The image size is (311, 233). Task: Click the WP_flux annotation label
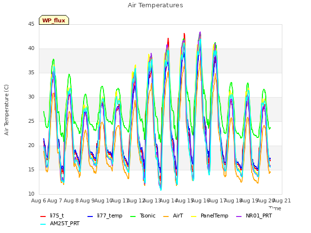click(54, 20)
